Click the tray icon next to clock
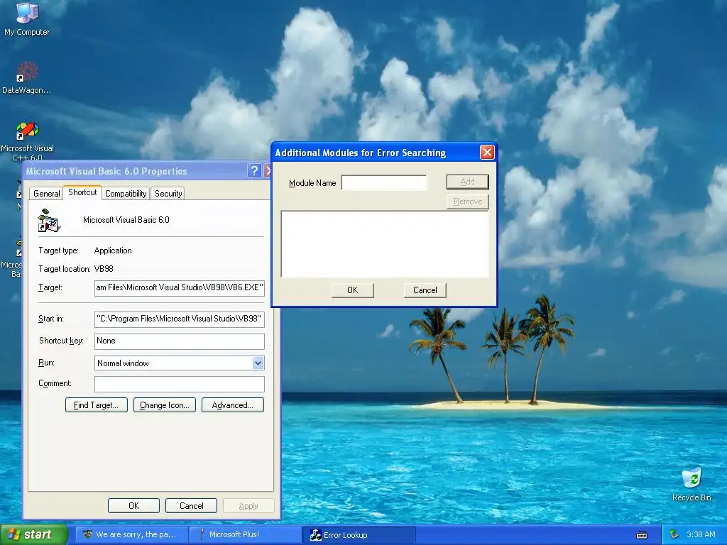The image size is (727, 545). click(x=674, y=534)
